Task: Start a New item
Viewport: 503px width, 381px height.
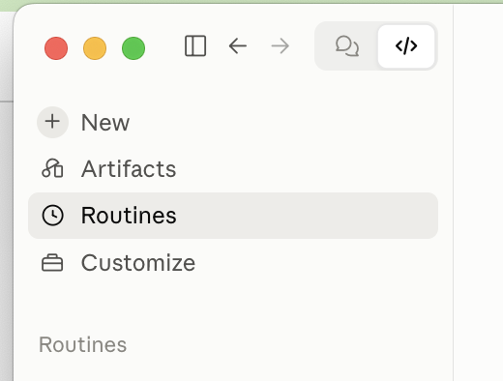Action: 233,122
